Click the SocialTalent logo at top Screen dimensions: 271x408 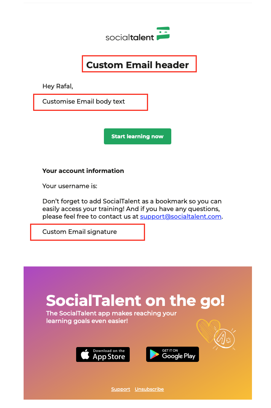(137, 34)
